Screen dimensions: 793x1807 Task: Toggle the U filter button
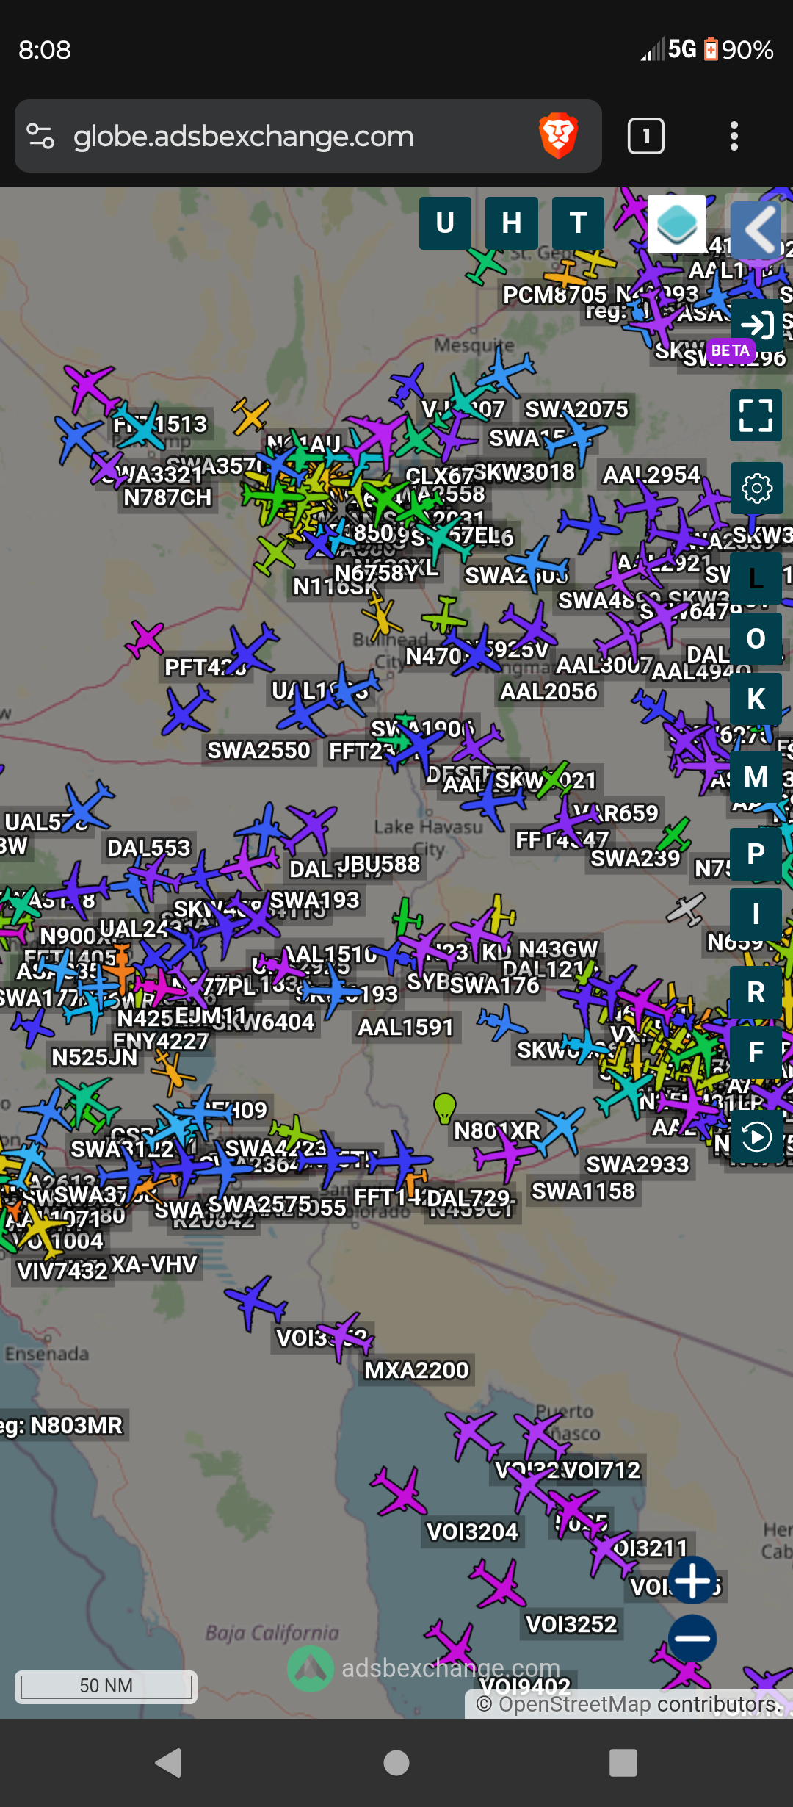445,223
